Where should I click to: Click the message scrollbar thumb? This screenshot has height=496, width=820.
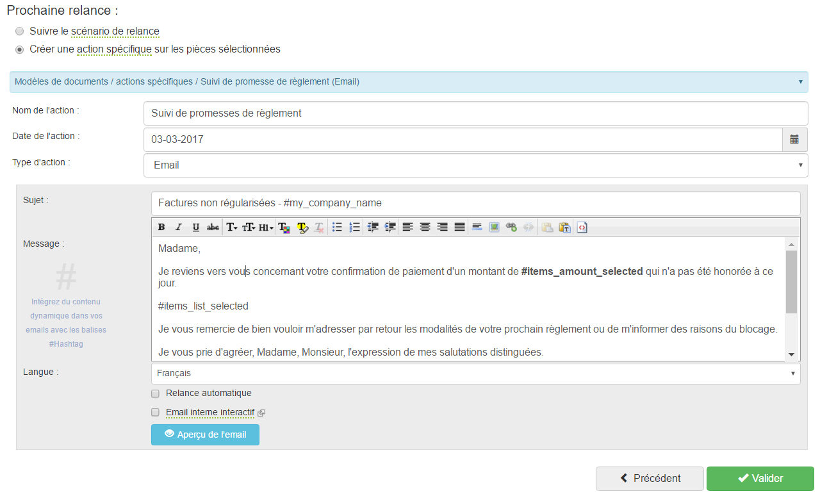click(791, 282)
